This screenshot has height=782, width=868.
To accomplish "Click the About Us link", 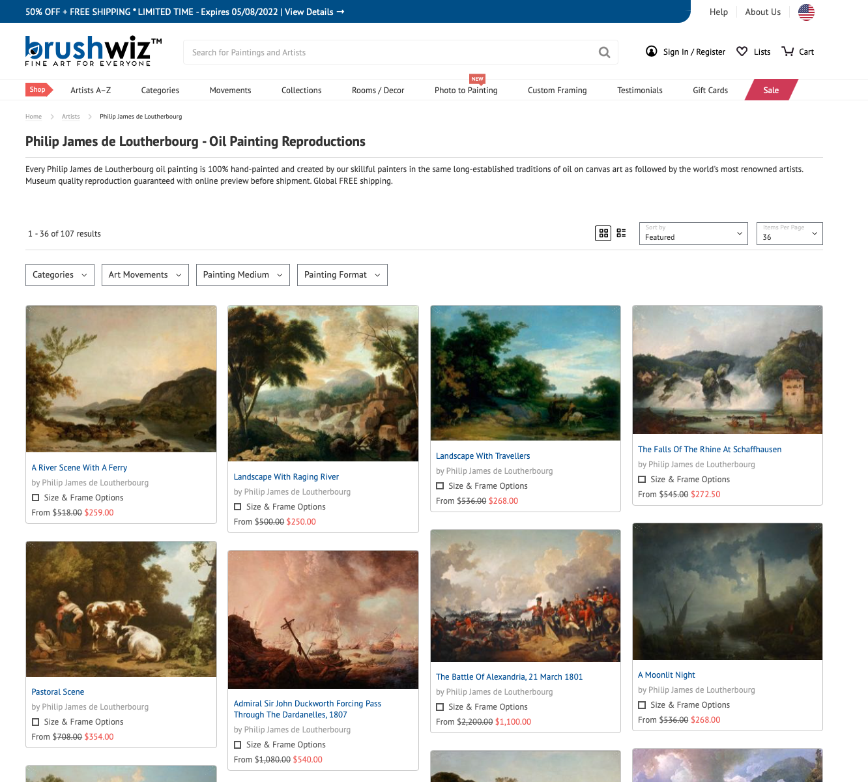I will [x=763, y=12].
